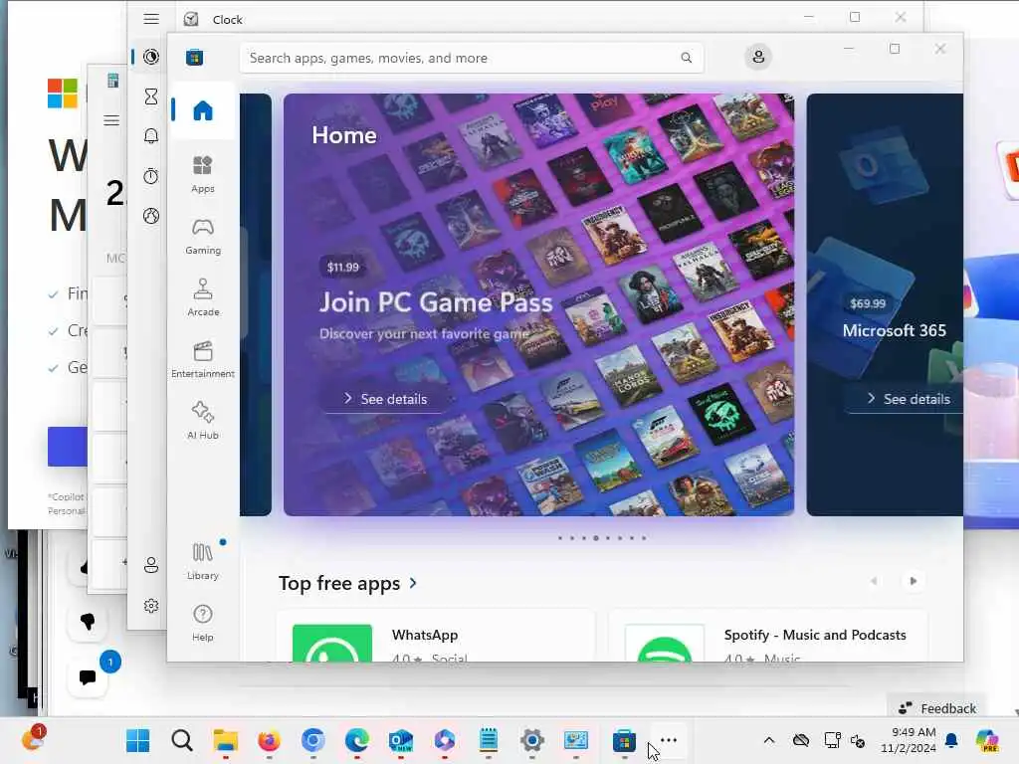Open Clock sign-in account icon

151,565
